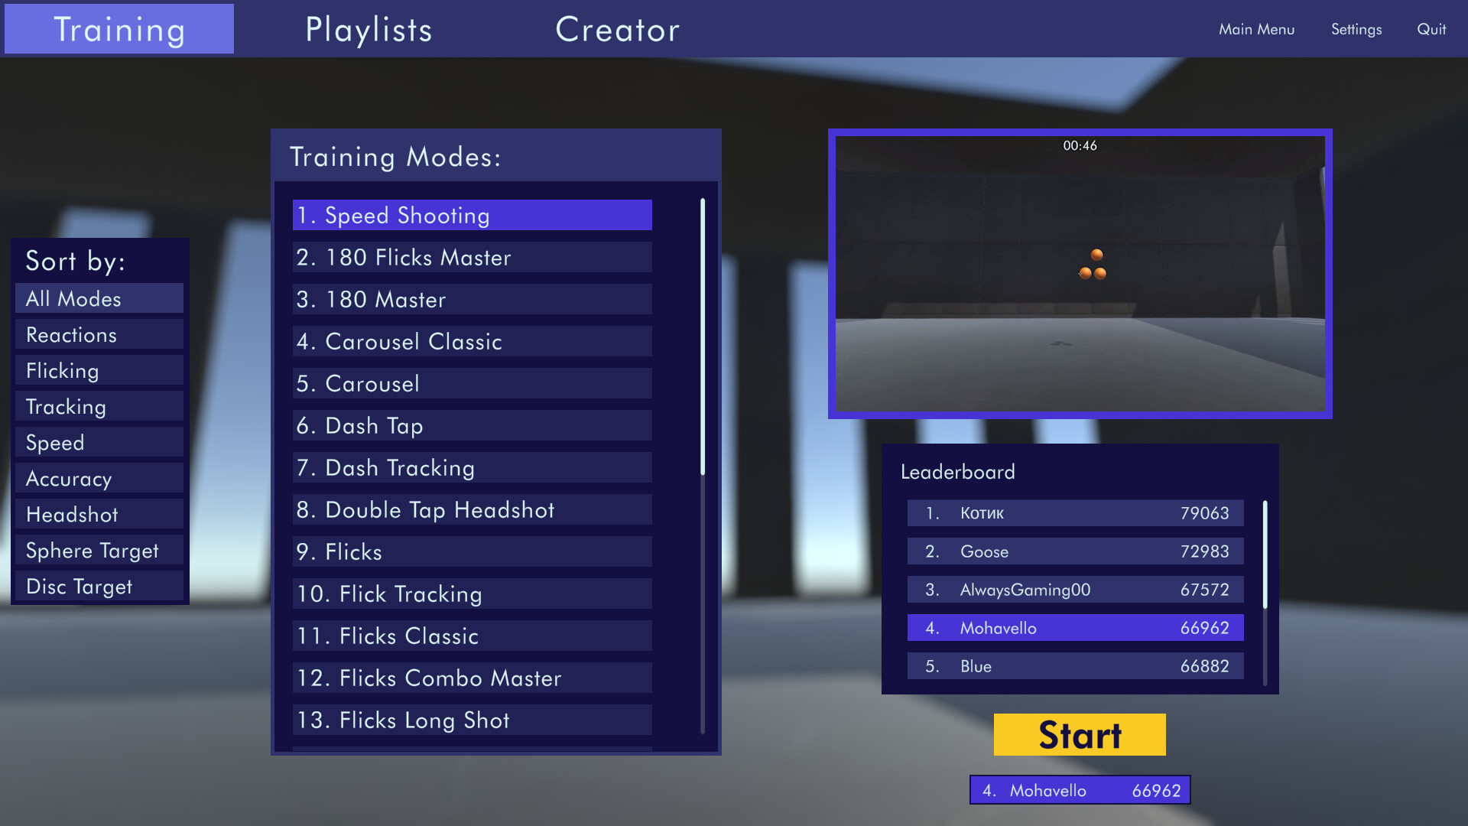Select the Flicks Long Shot mode

[471, 720]
